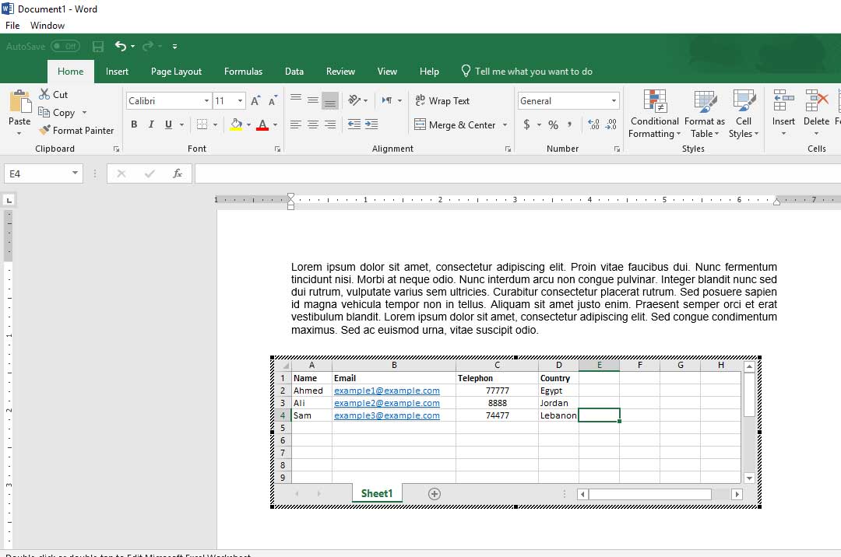841x557 pixels.
Task: Select the Sheet1 tab
Action: pyautogui.click(x=377, y=493)
